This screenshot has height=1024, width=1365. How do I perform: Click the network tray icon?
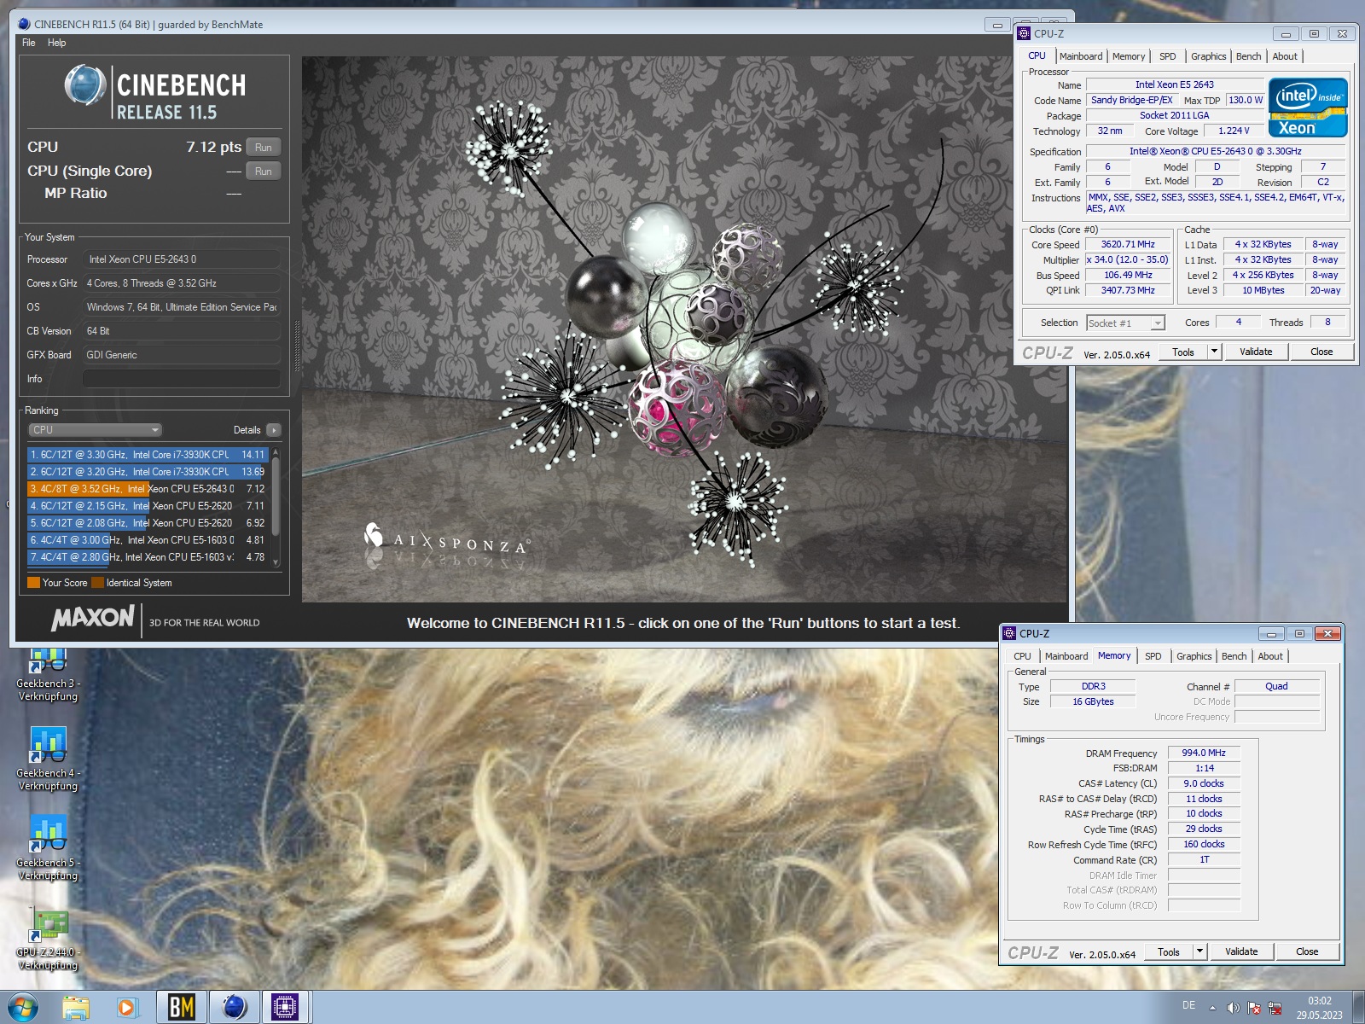point(1275,1008)
